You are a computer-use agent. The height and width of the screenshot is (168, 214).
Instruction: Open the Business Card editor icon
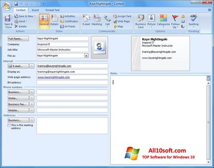click(x=140, y=18)
